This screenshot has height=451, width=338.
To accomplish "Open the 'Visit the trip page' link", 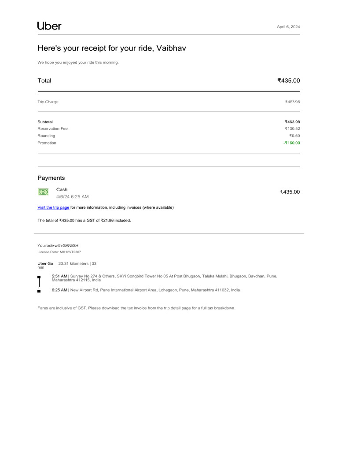I will pos(53,207).
